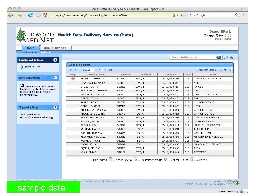Click the advanced search globe icon
The image size is (261, 196).
[232, 57]
